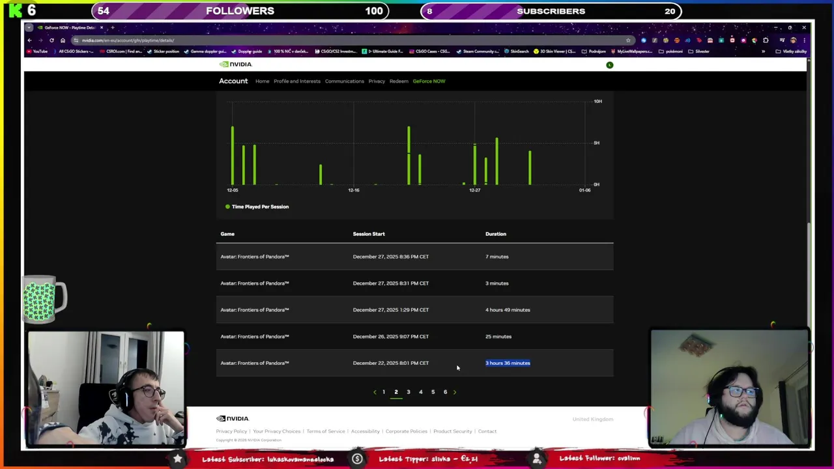Click the address bar URL

pos(128,40)
